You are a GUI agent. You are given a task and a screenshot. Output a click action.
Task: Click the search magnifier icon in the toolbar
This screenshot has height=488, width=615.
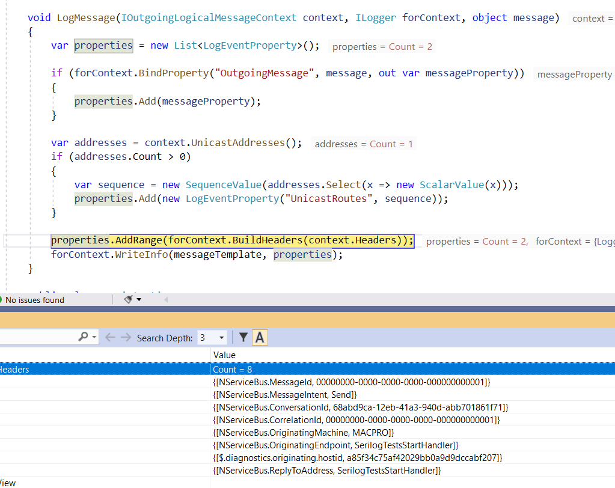click(84, 337)
